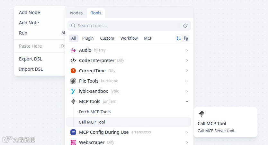The image size is (268, 145).
Task: Click the File Tools icon
Action: tap(73, 81)
